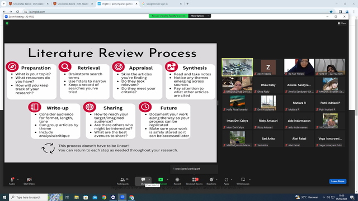
Task: Select Alwi Faisal participant tile
Action: (299, 138)
